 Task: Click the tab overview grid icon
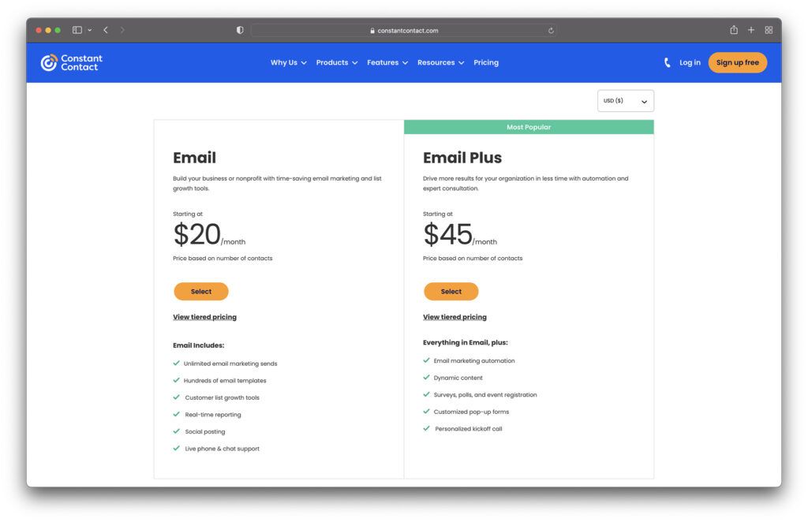769,29
